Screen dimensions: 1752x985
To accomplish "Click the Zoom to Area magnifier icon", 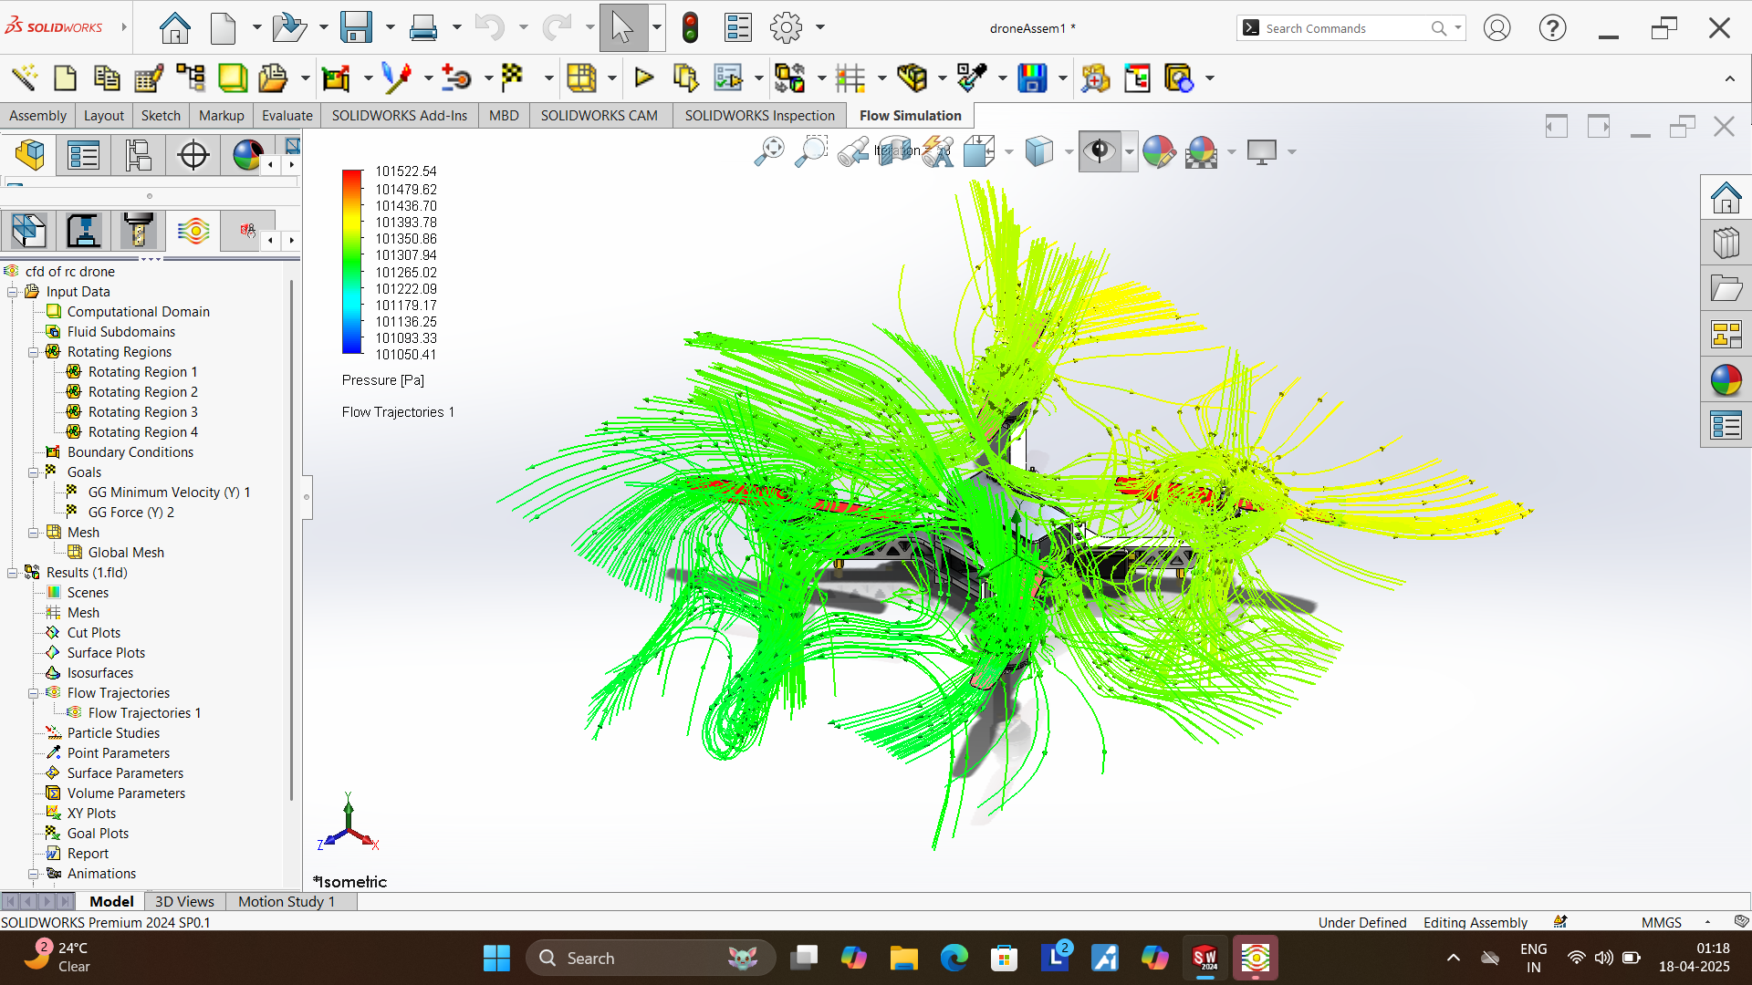I will coord(811,151).
